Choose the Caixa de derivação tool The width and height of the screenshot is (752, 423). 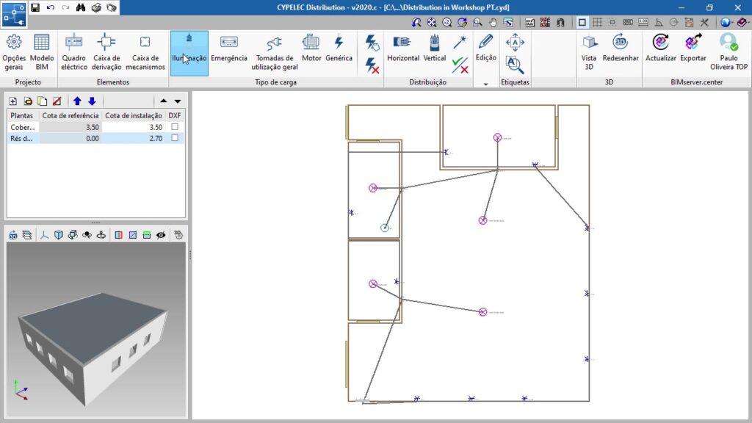click(x=106, y=50)
